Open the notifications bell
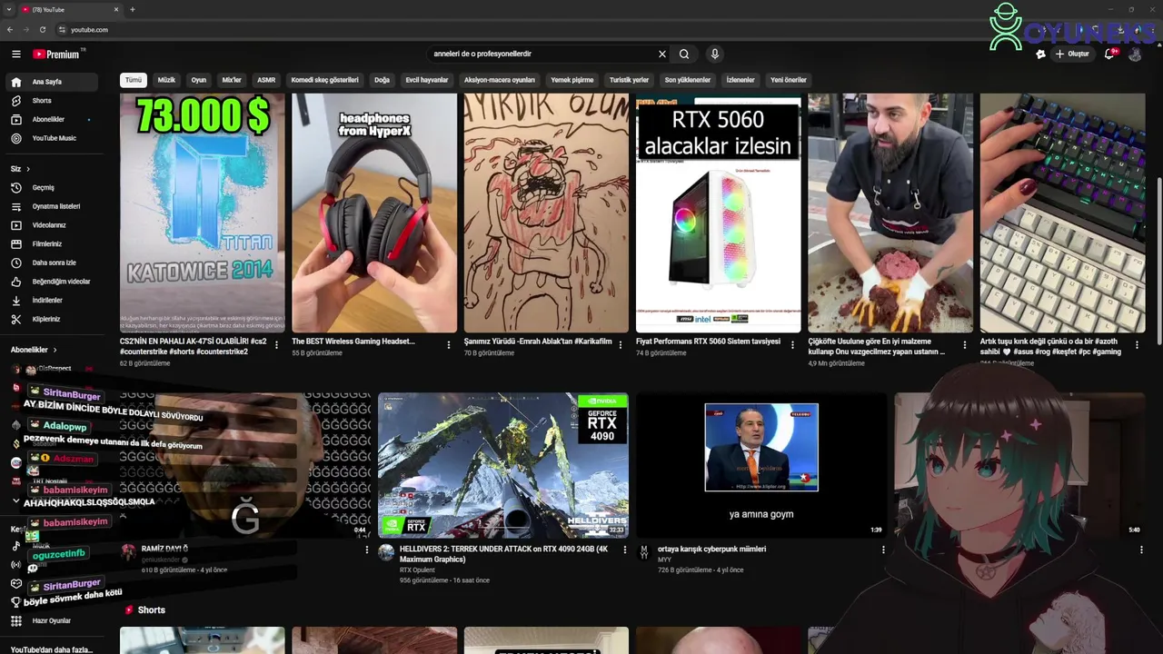The image size is (1163, 654). click(1108, 54)
